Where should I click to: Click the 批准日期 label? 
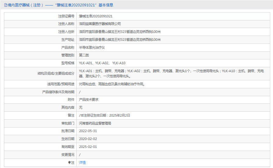click(x=68, y=131)
